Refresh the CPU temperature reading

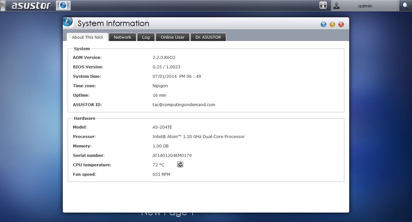click(180, 164)
